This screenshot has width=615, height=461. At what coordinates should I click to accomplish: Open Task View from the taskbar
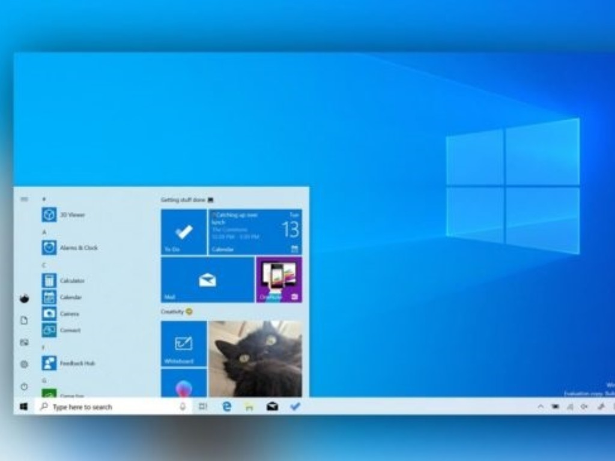point(203,406)
